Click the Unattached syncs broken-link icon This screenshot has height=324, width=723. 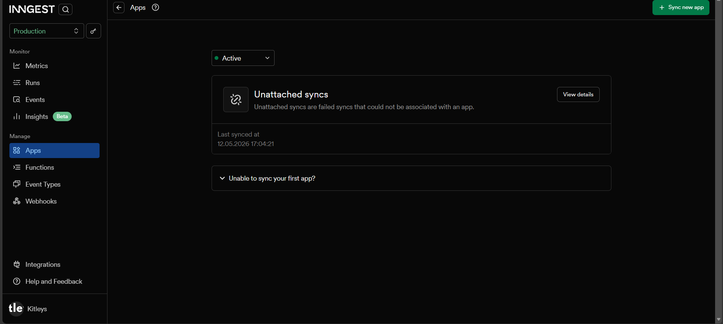236,99
